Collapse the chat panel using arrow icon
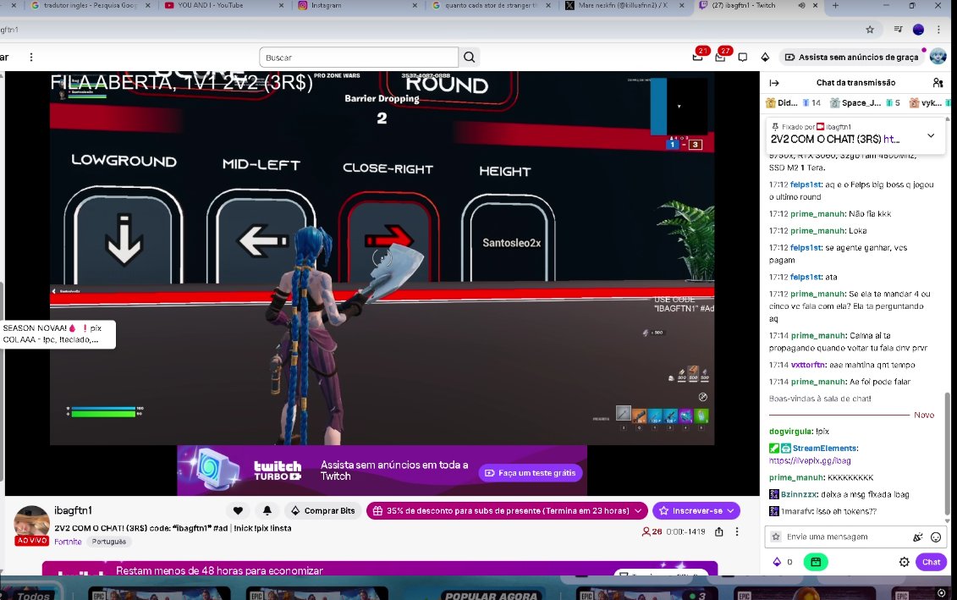The height and width of the screenshot is (600, 957). pyautogui.click(x=774, y=82)
